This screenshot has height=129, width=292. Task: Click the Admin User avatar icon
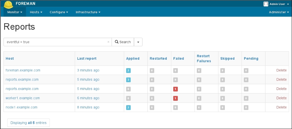point(266,4)
